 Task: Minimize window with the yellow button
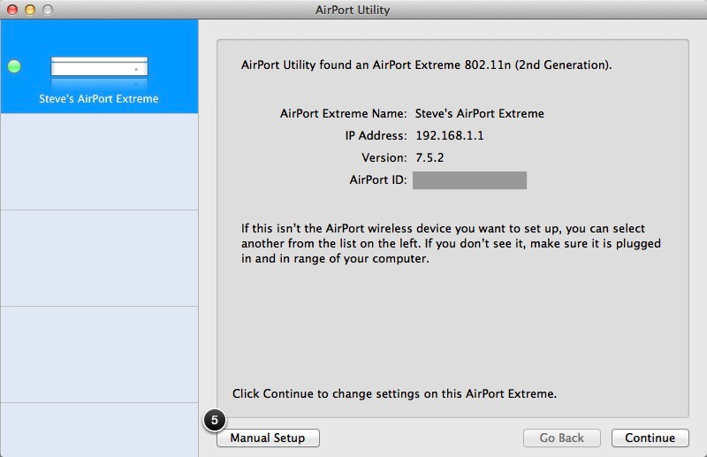pyautogui.click(x=29, y=10)
